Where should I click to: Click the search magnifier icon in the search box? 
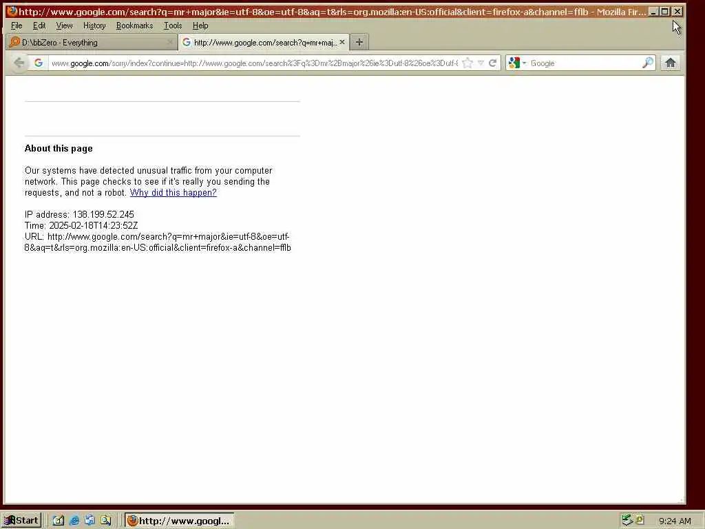(647, 63)
